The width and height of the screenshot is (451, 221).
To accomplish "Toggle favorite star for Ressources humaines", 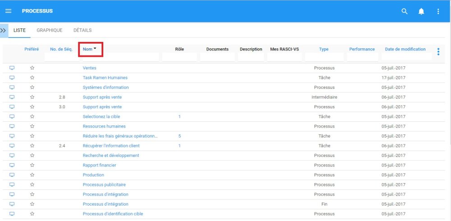I will 32,126.
